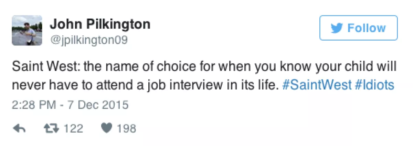Open John Pilkington's profile avatar
The width and height of the screenshot is (413, 146).
coord(27,30)
